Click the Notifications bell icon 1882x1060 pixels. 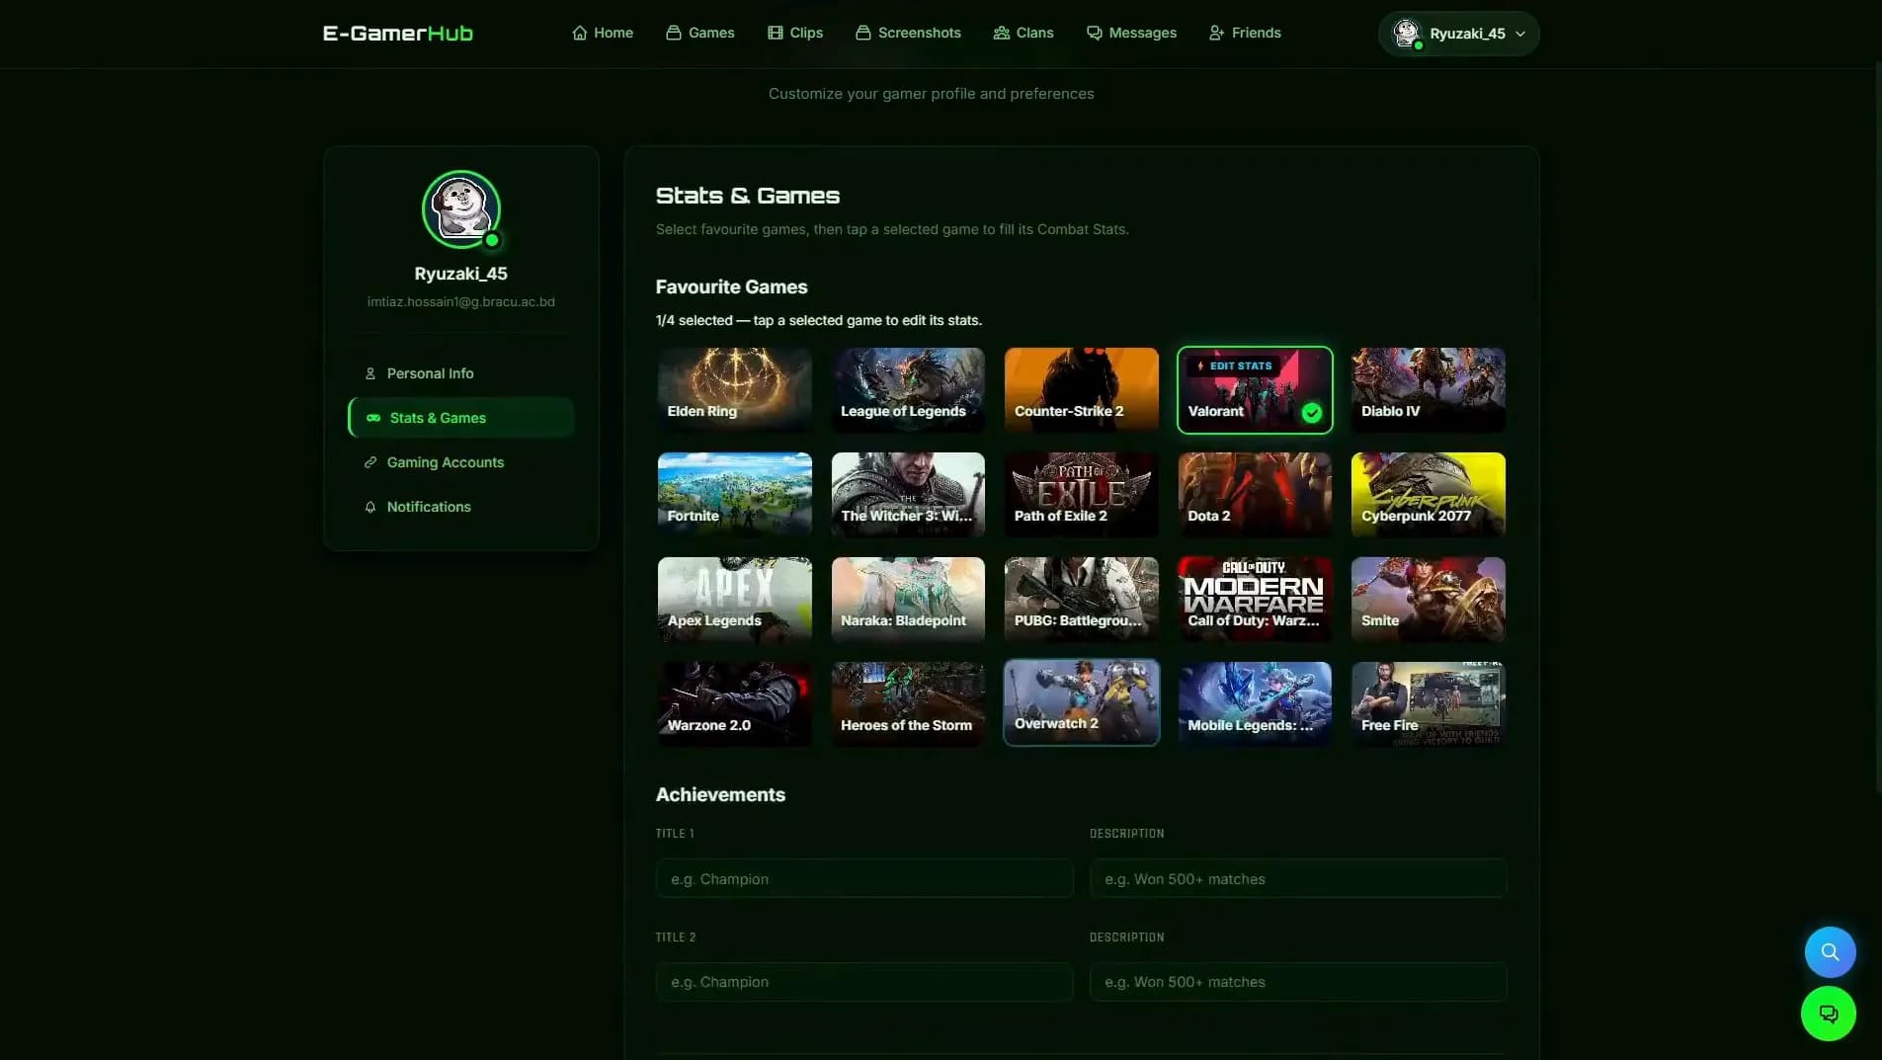370,507
